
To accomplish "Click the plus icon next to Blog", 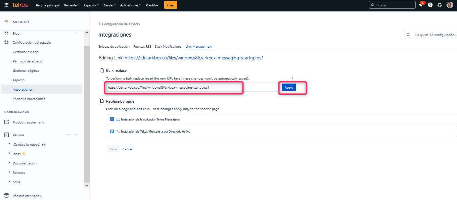I will [76, 33].
